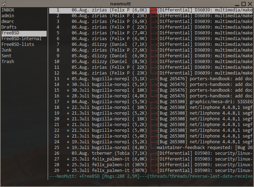
Task: Open the Junk folder
Action: pos(6,50)
